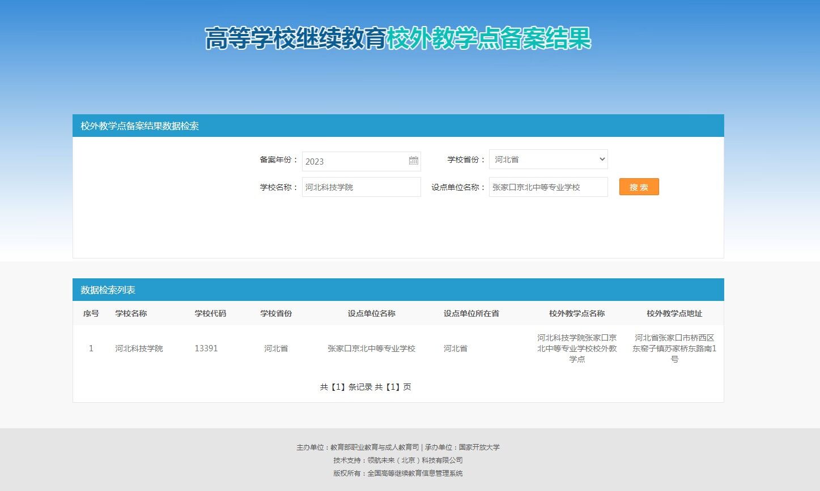Select the 学校代码 column header
Image resolution: width=820 pixels, height=491 pixels.
tap(210, 313)
